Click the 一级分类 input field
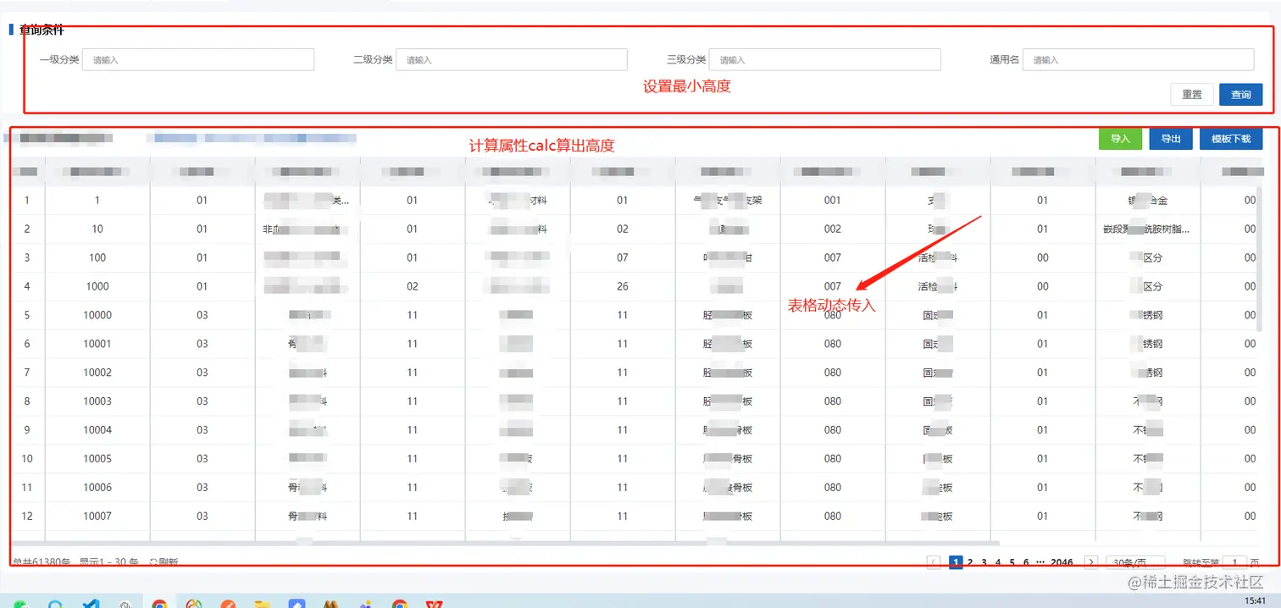This screenshot has width=1281, height=608. point(198,59)
